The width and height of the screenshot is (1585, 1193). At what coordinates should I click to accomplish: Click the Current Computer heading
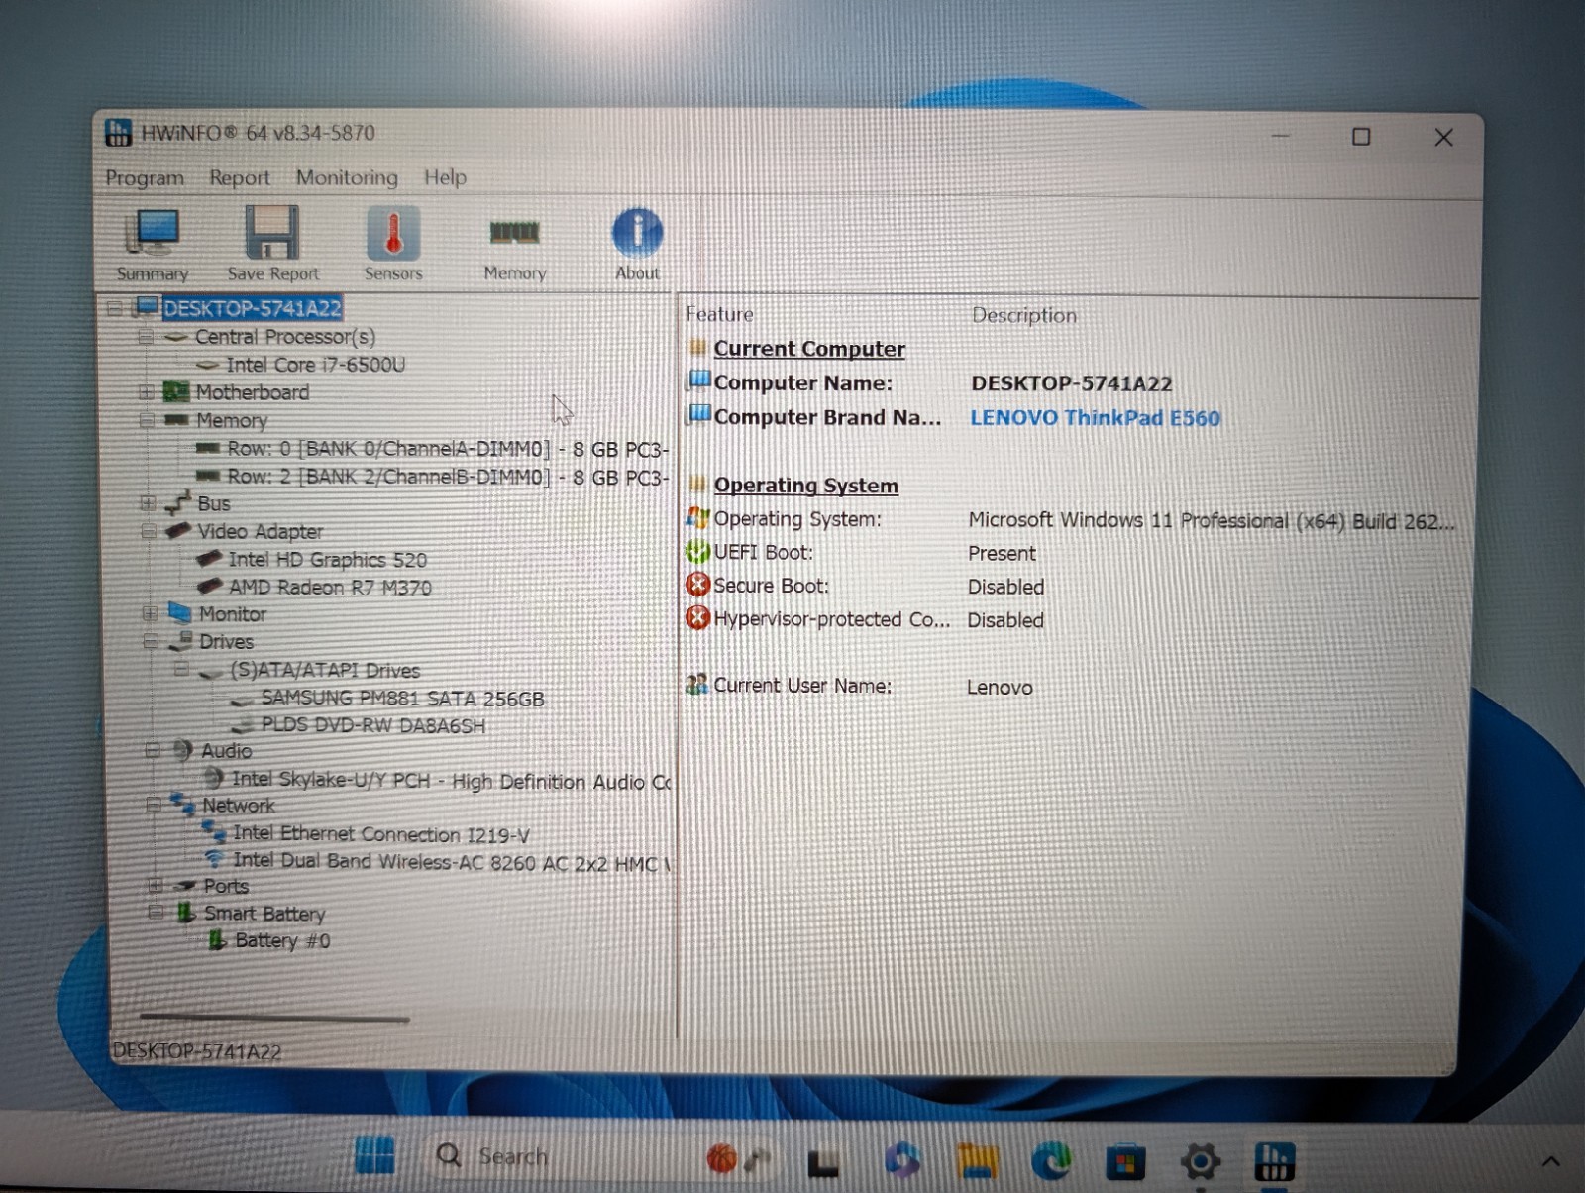click(x=809, y=349)
